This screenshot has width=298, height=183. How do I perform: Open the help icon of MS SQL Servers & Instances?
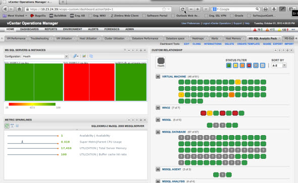pos(125,50)
